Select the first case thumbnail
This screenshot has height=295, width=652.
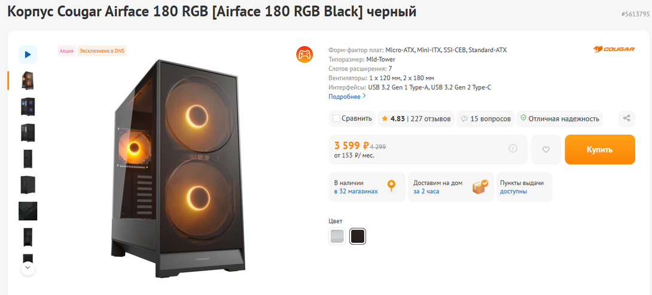(x=28, y=80)
